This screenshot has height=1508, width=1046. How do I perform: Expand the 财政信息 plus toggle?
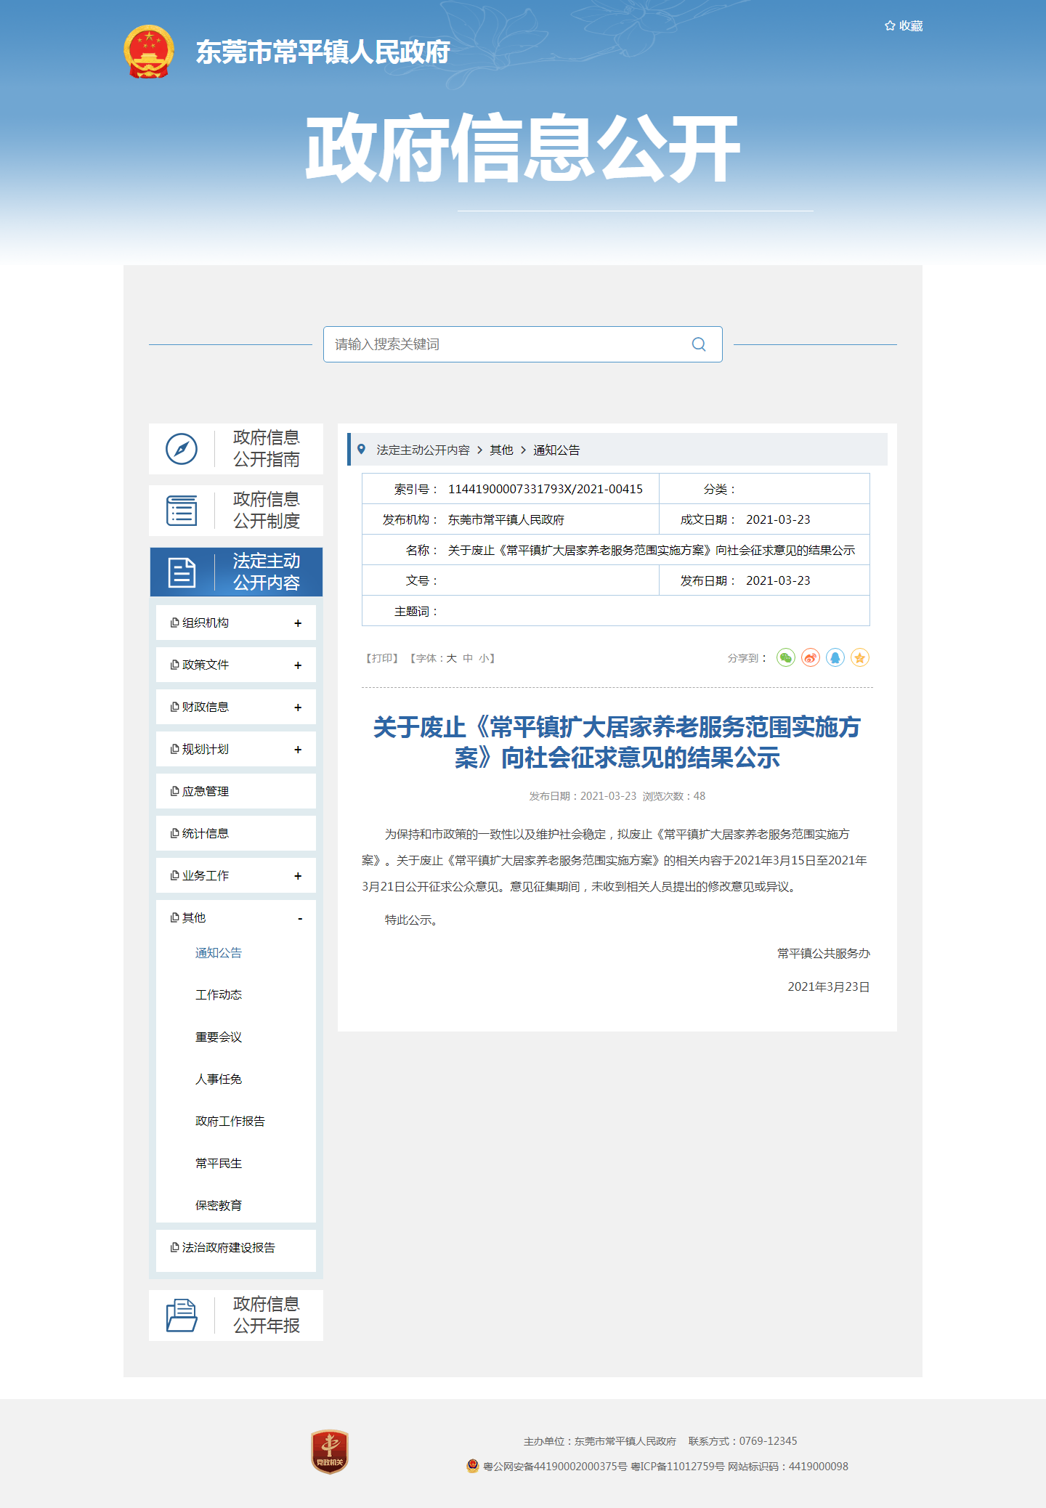coord(298,708)
